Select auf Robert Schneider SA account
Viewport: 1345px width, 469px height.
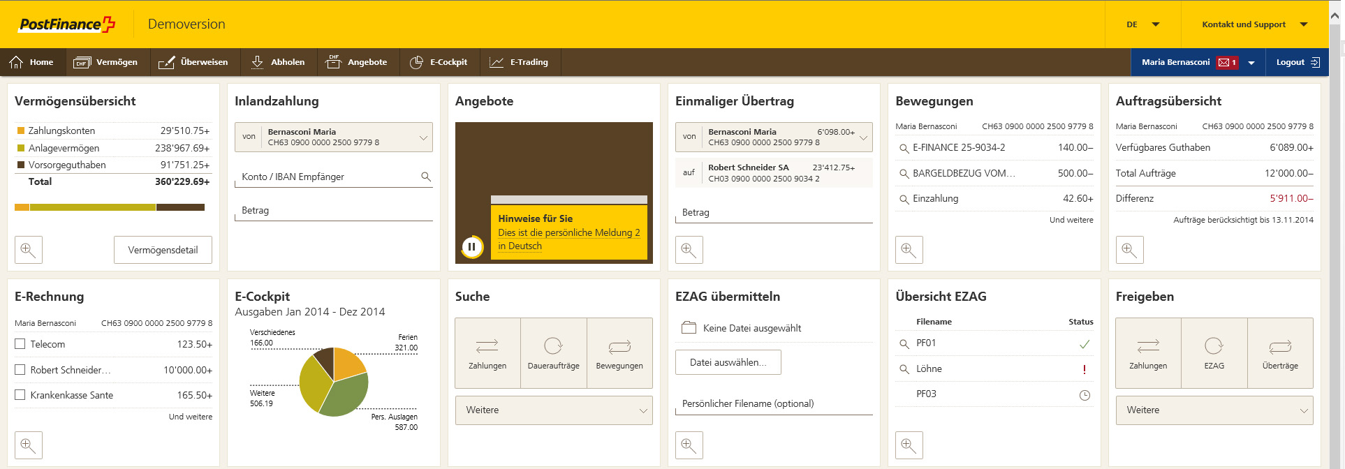click(774, 173)
